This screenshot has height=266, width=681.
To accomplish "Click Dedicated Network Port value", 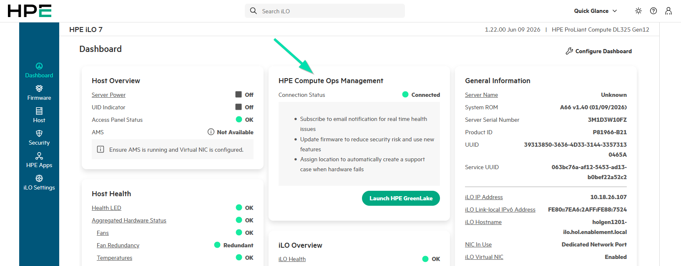I will click(594, 244).
